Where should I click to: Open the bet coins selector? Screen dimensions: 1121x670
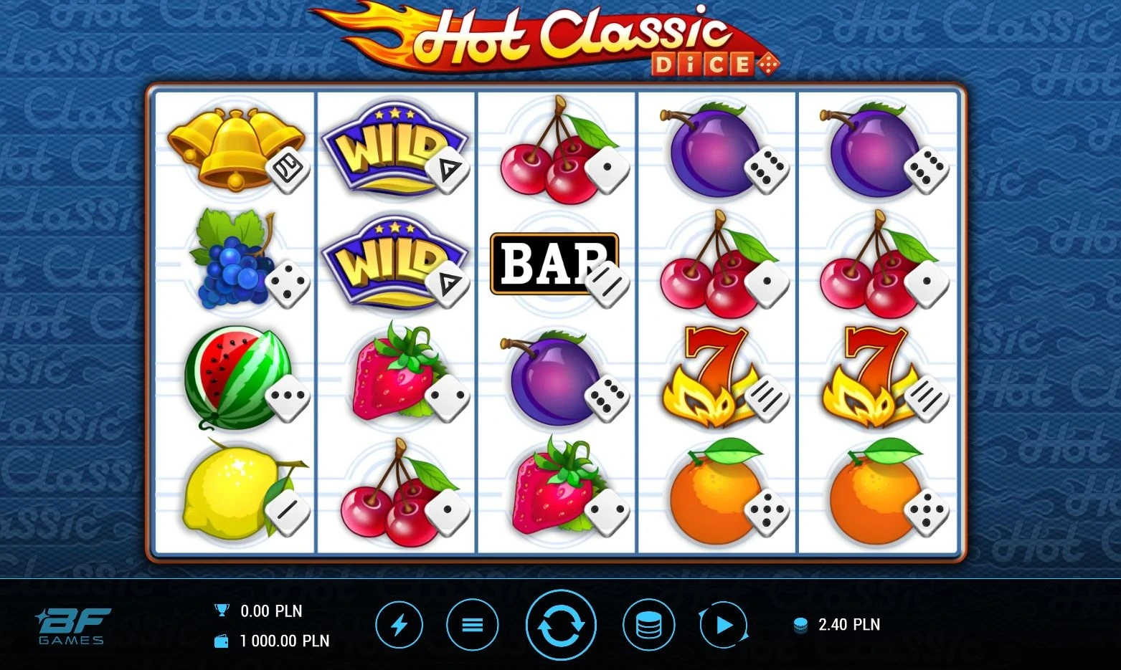pos(649,625)
